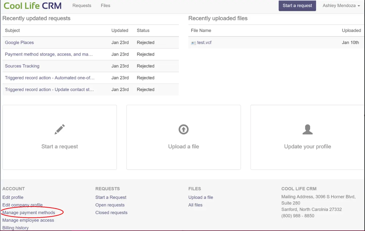This screenshot has height=231, width=365.
Task: Open the Payment method storage request
Action: pyautogui.click(x=49, y=54)
